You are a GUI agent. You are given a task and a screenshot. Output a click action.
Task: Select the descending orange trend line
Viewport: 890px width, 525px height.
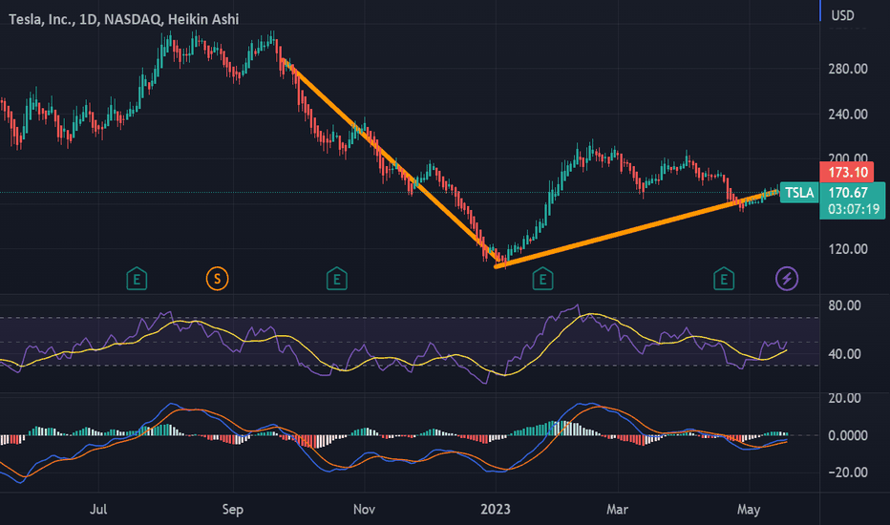(x=392, y=162)
